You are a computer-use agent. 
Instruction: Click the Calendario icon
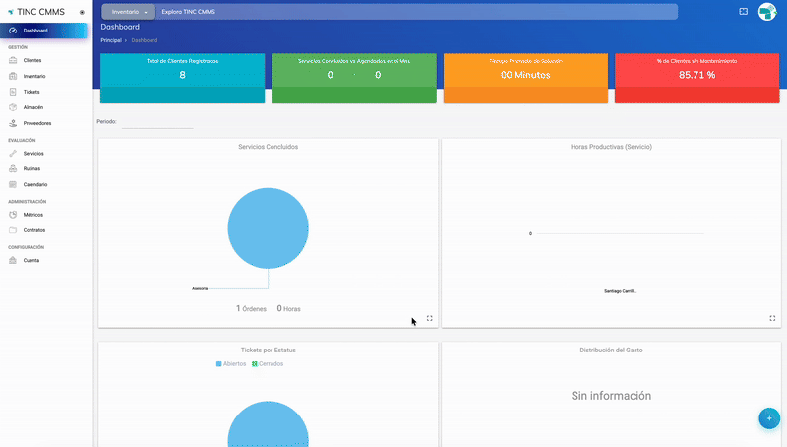(13, 184)
